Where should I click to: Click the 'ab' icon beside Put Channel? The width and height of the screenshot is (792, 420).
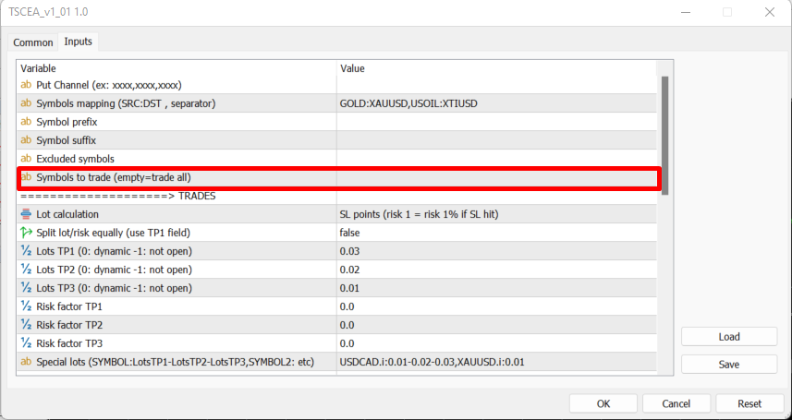tap(26, 85)
